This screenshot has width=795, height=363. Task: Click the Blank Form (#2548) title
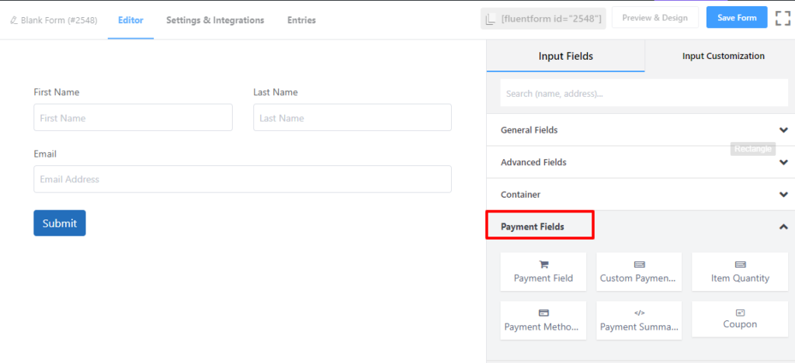[59, 21]
